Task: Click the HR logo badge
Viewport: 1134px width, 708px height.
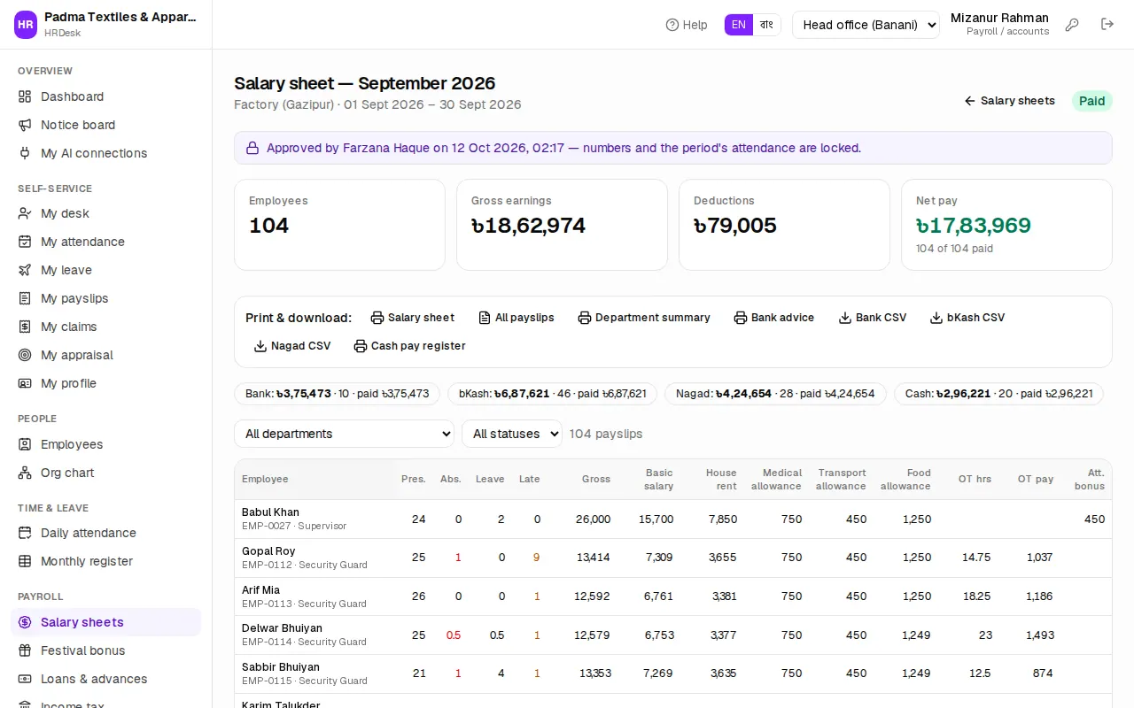Action: click(x=26, y=25)
